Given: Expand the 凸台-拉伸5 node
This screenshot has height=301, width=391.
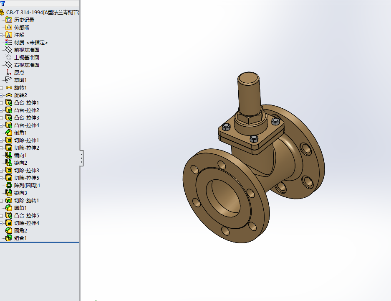Looking at the screenshot, I should tap(1, 216).
